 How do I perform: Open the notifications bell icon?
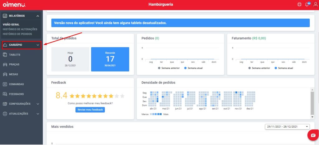tap(307, 4)
